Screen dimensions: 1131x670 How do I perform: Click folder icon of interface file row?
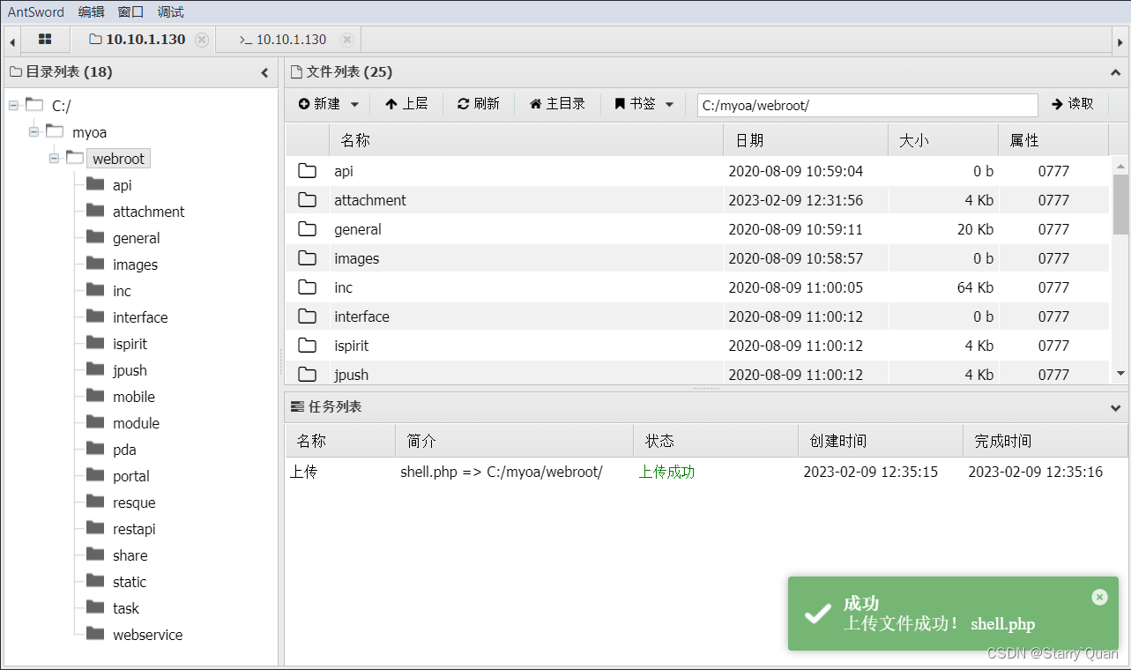(x=307, y=316)
